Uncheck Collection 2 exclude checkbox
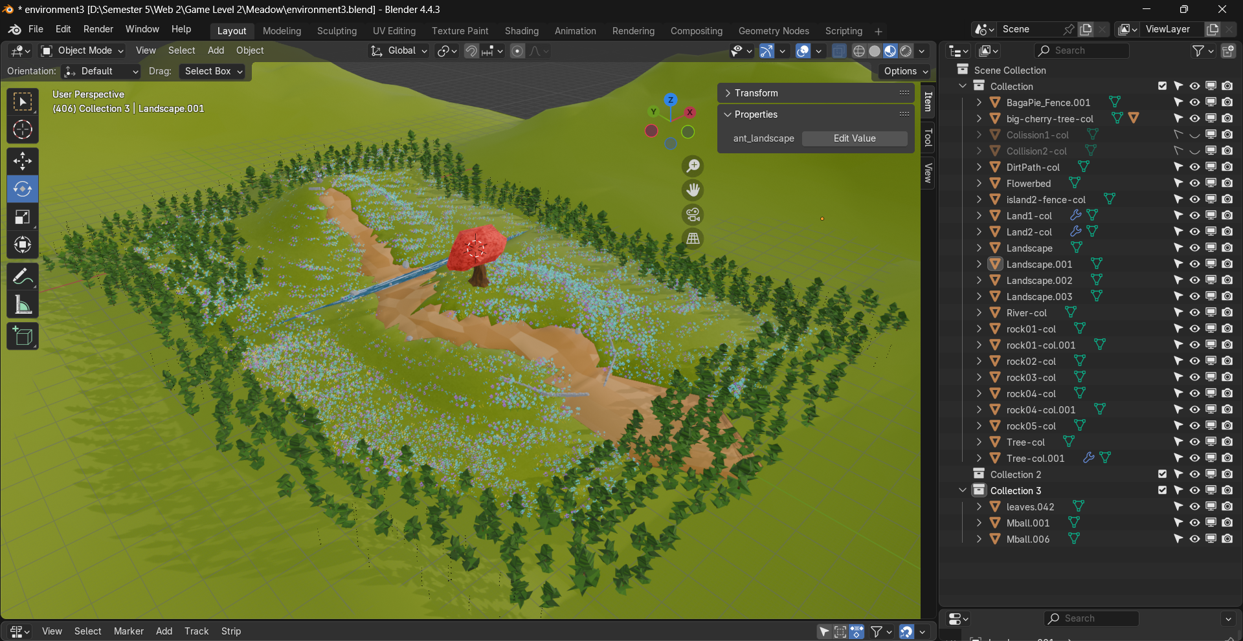1243x641 pixels. tap(1162, 475)
